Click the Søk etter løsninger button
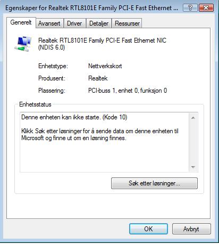Screen dimensions: 219x244 pos(154,183)
